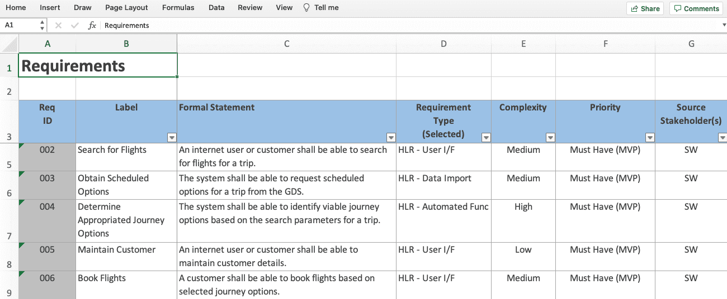This screenshot has width=727, height=299.
Task: Open the Formal Statement filter dropdown
Action: (x=391, y=138)
